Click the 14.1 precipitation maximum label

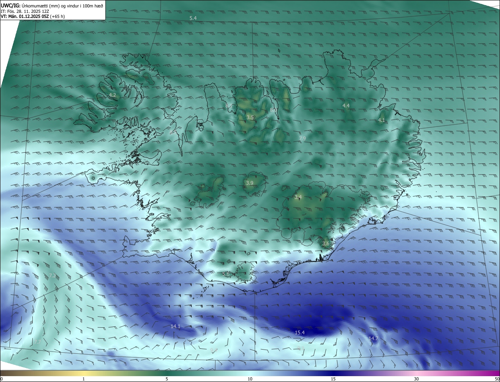pos(176,327)
